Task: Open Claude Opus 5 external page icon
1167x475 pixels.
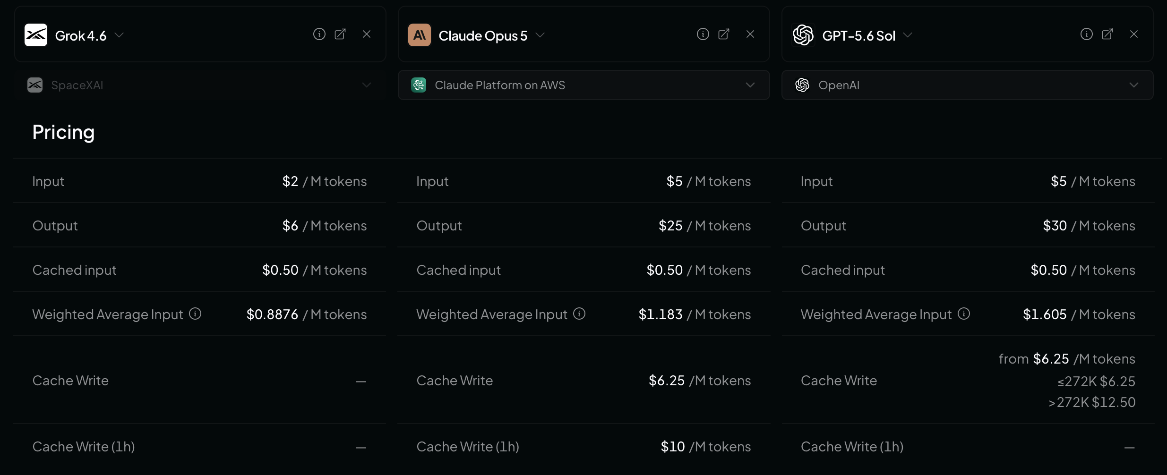Action: coord(724,34)
